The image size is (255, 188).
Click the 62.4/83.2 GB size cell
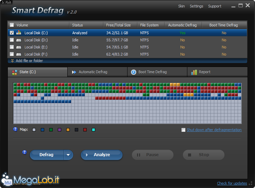coord(117,54)
